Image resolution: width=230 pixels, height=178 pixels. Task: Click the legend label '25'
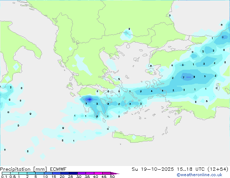point(70,177)
